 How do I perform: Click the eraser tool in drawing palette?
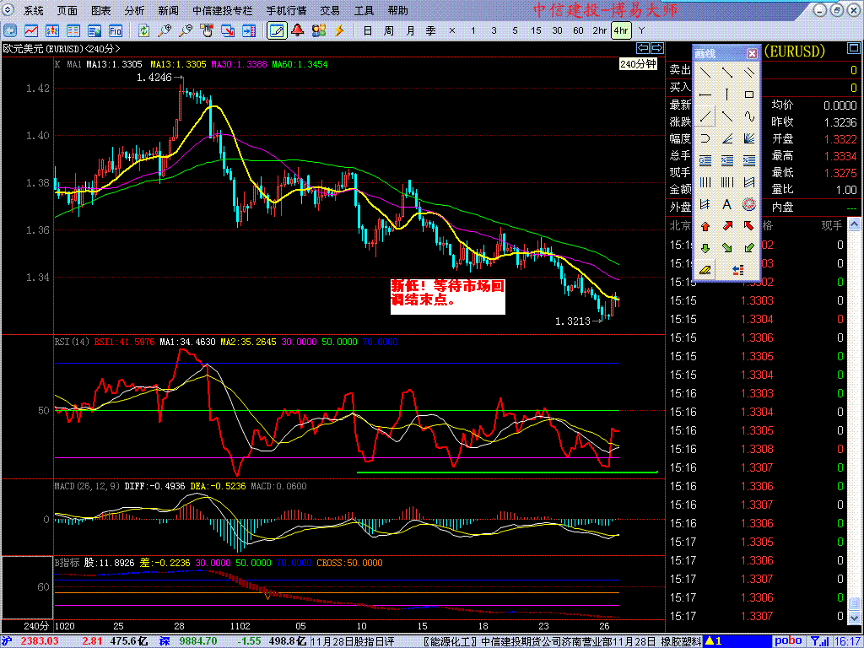[705, 270]
